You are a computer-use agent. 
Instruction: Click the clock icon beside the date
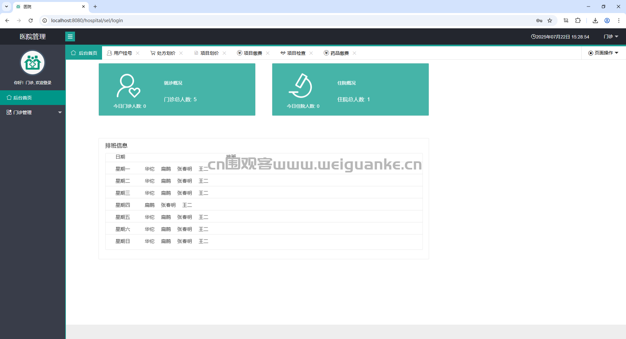coord(533,37)
